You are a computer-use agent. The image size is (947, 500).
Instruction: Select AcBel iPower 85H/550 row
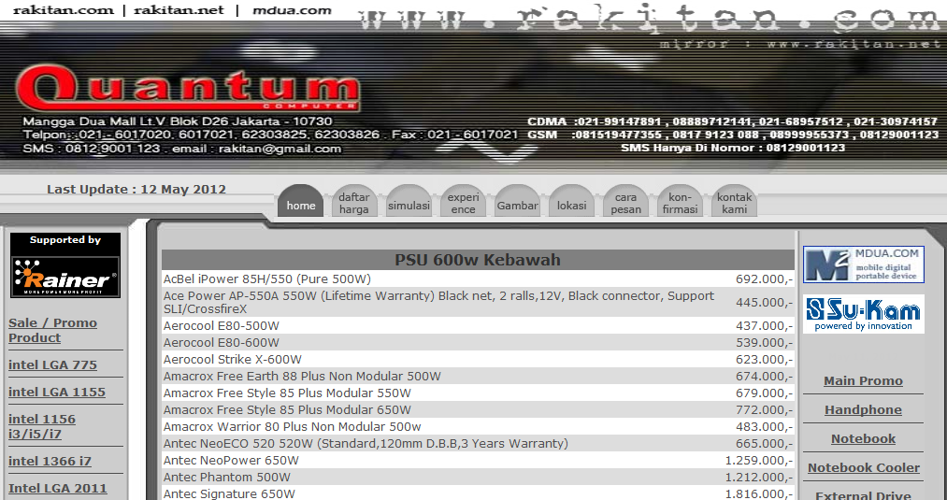tap(478, 279)
